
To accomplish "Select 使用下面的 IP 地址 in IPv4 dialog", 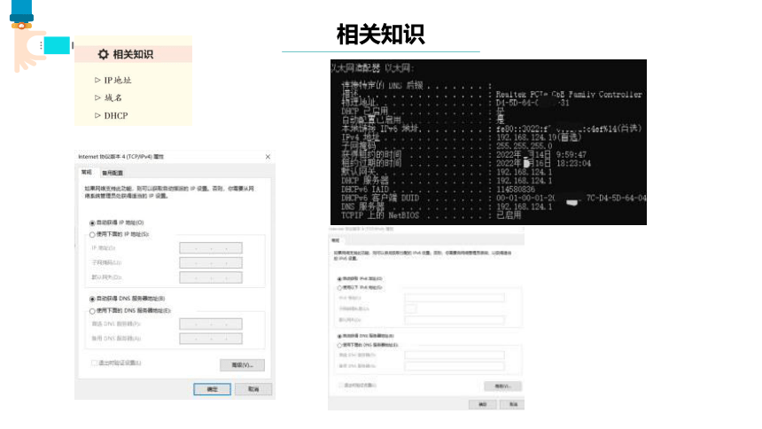I will click(x=92, y=234).
